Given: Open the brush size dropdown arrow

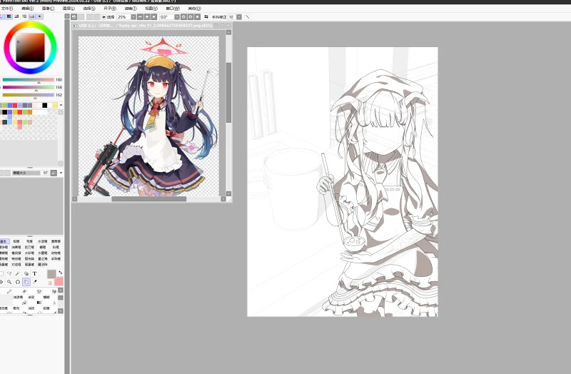Looking at the screenshot, I should click(61, 173).
